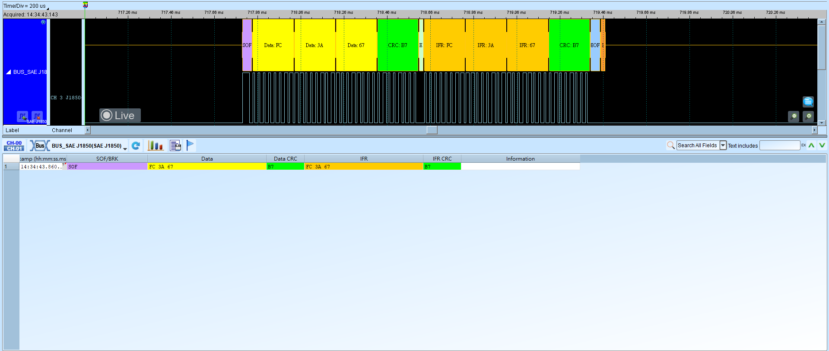Click the waveform scroll left arrow

pos(88,130)
